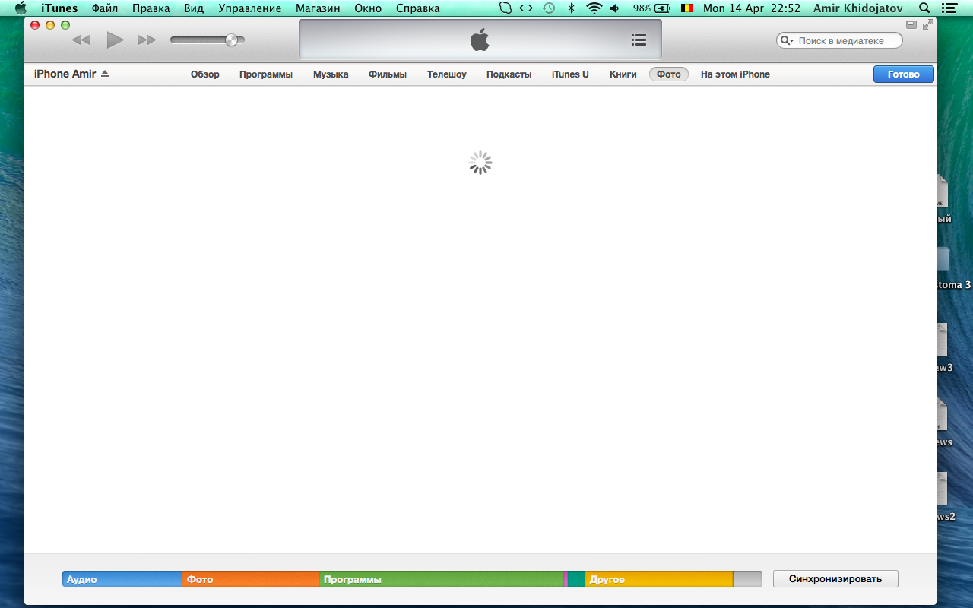Screen dimensions: 973x608
Task: Click the iPhone Amir device name
Action: pos(65,74)
